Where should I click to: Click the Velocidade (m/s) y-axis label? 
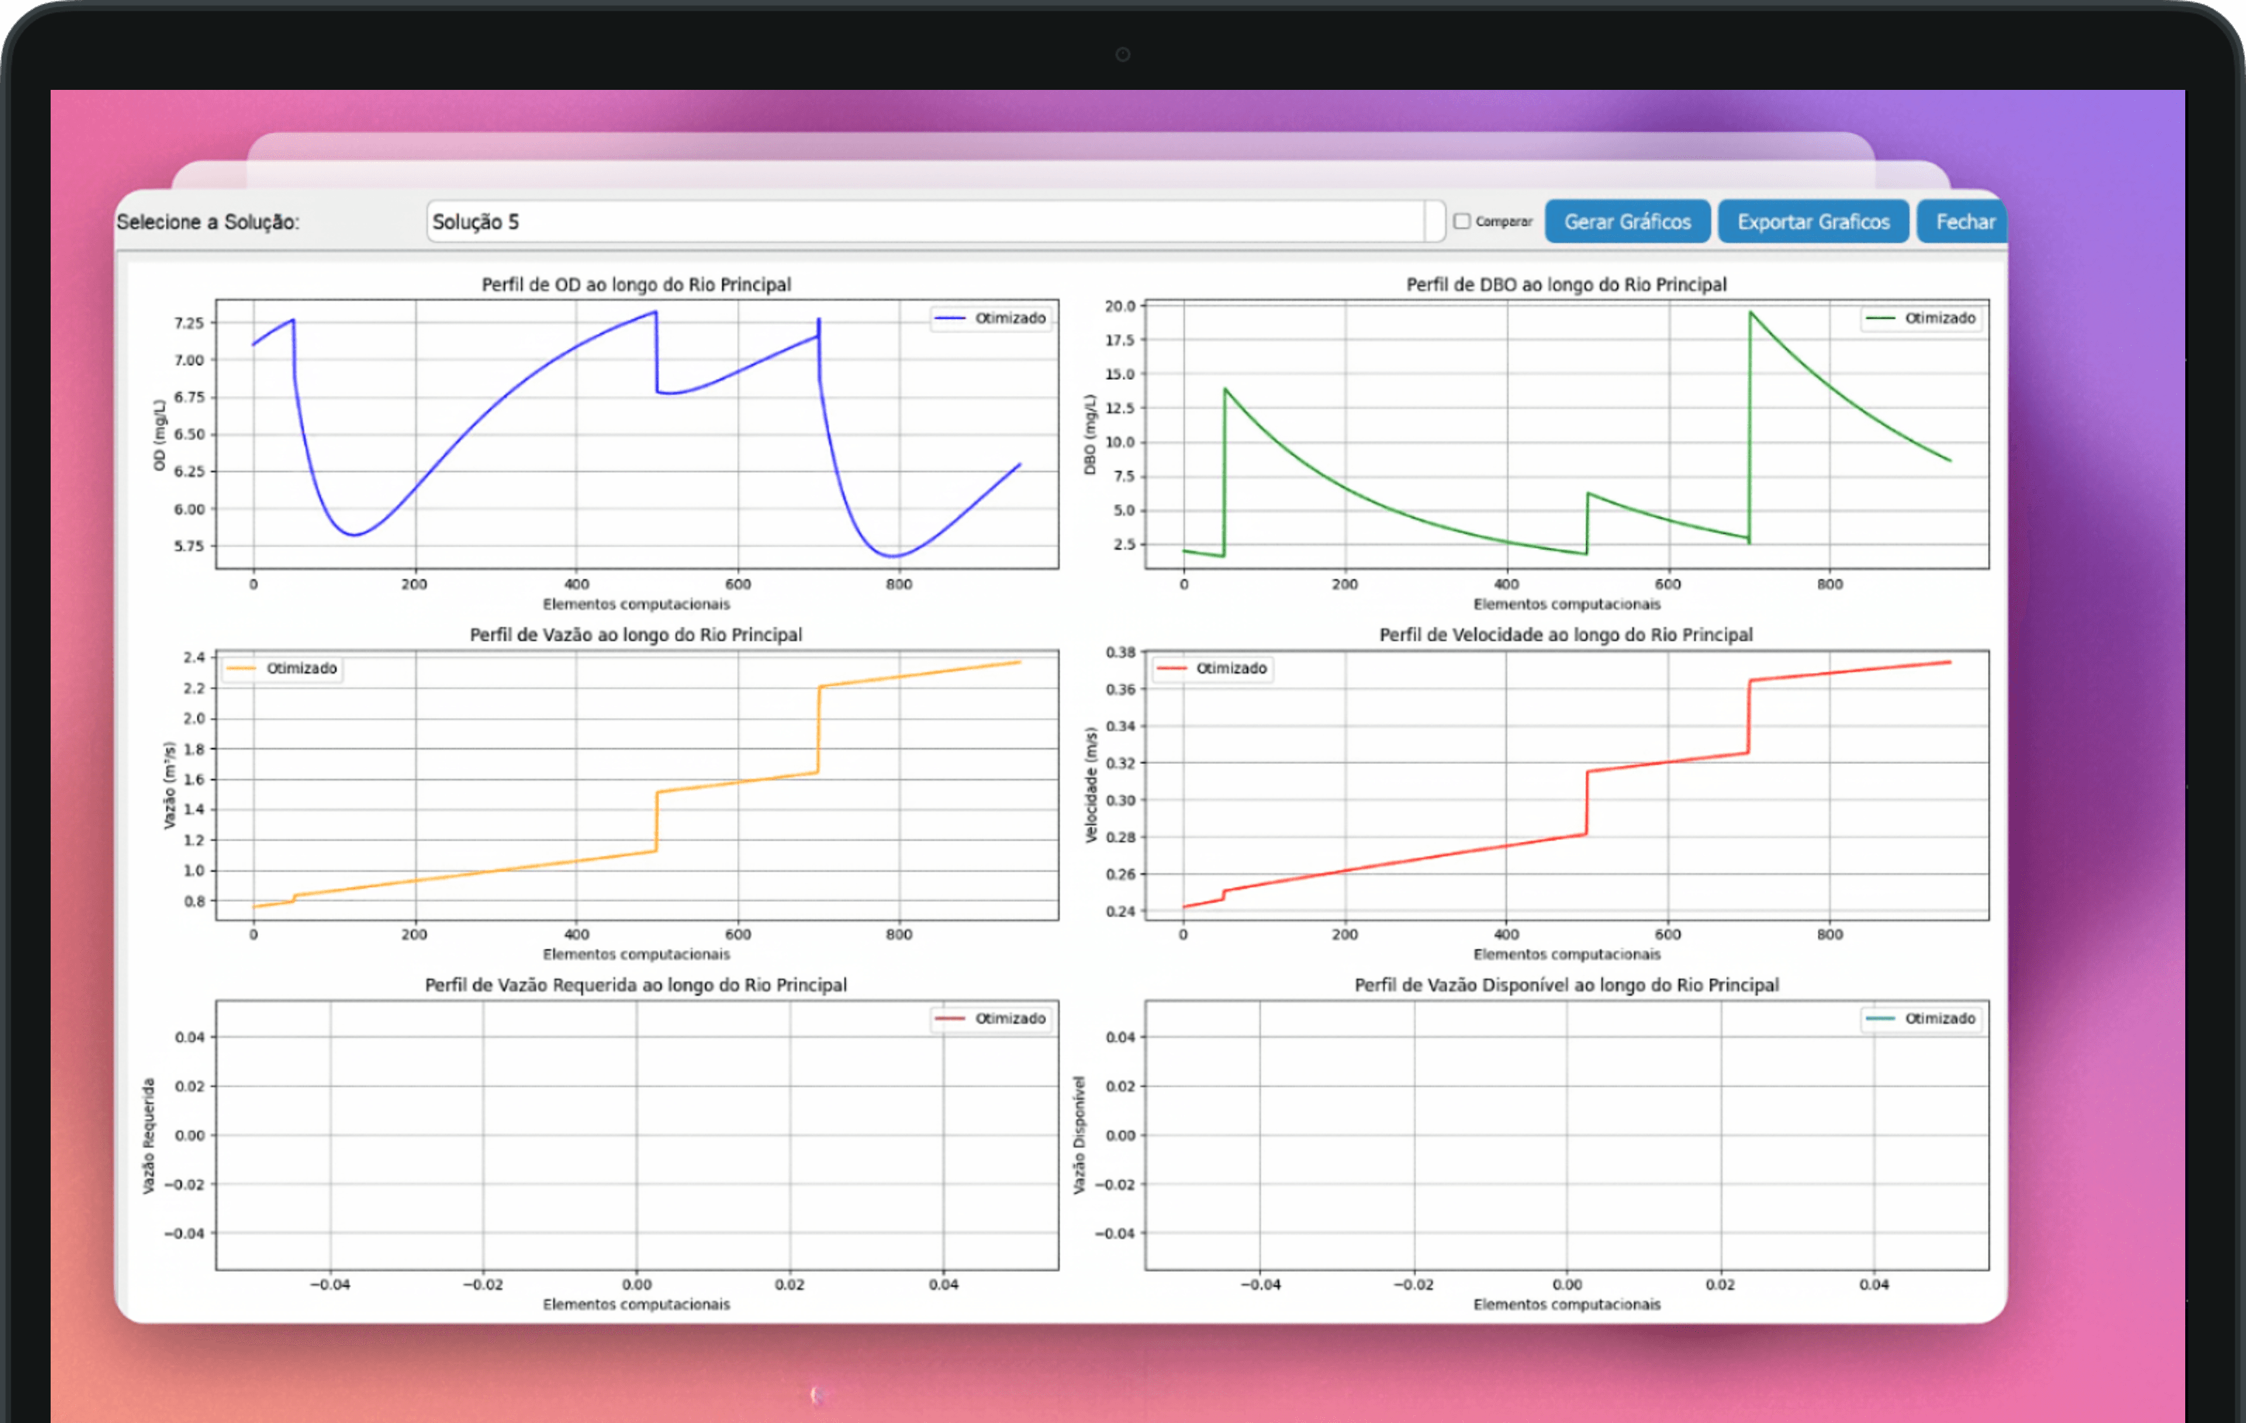tap(1090, 785)
